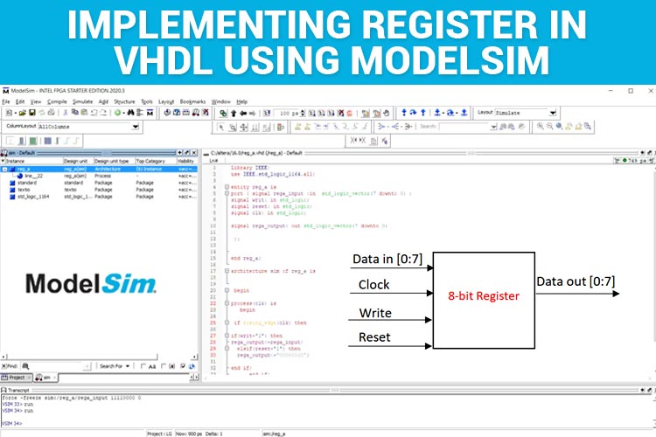This screenshot has width=656, height=437.
Task: Collapse the architecture code fold marker
Action: tap(227, 271)
